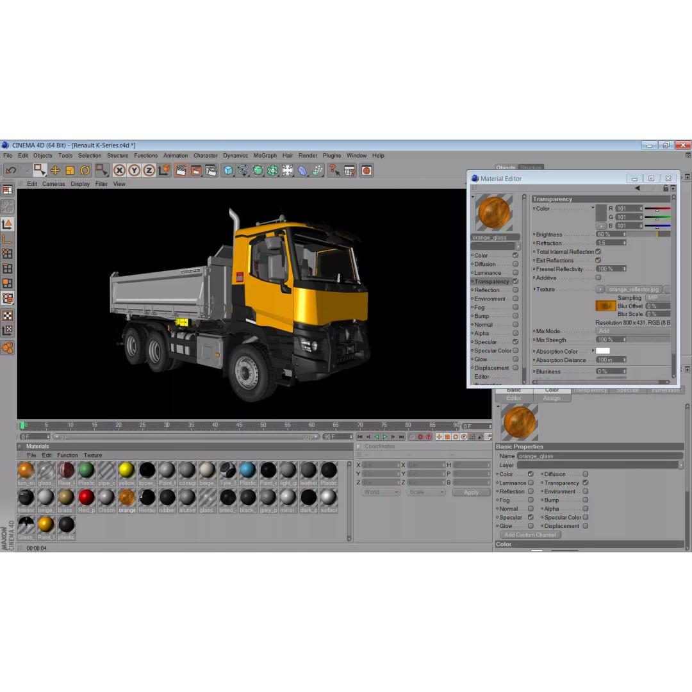Open the viewport Cameras menu
This screenshot has height=692, width=692.
click(x=53, y=184)
